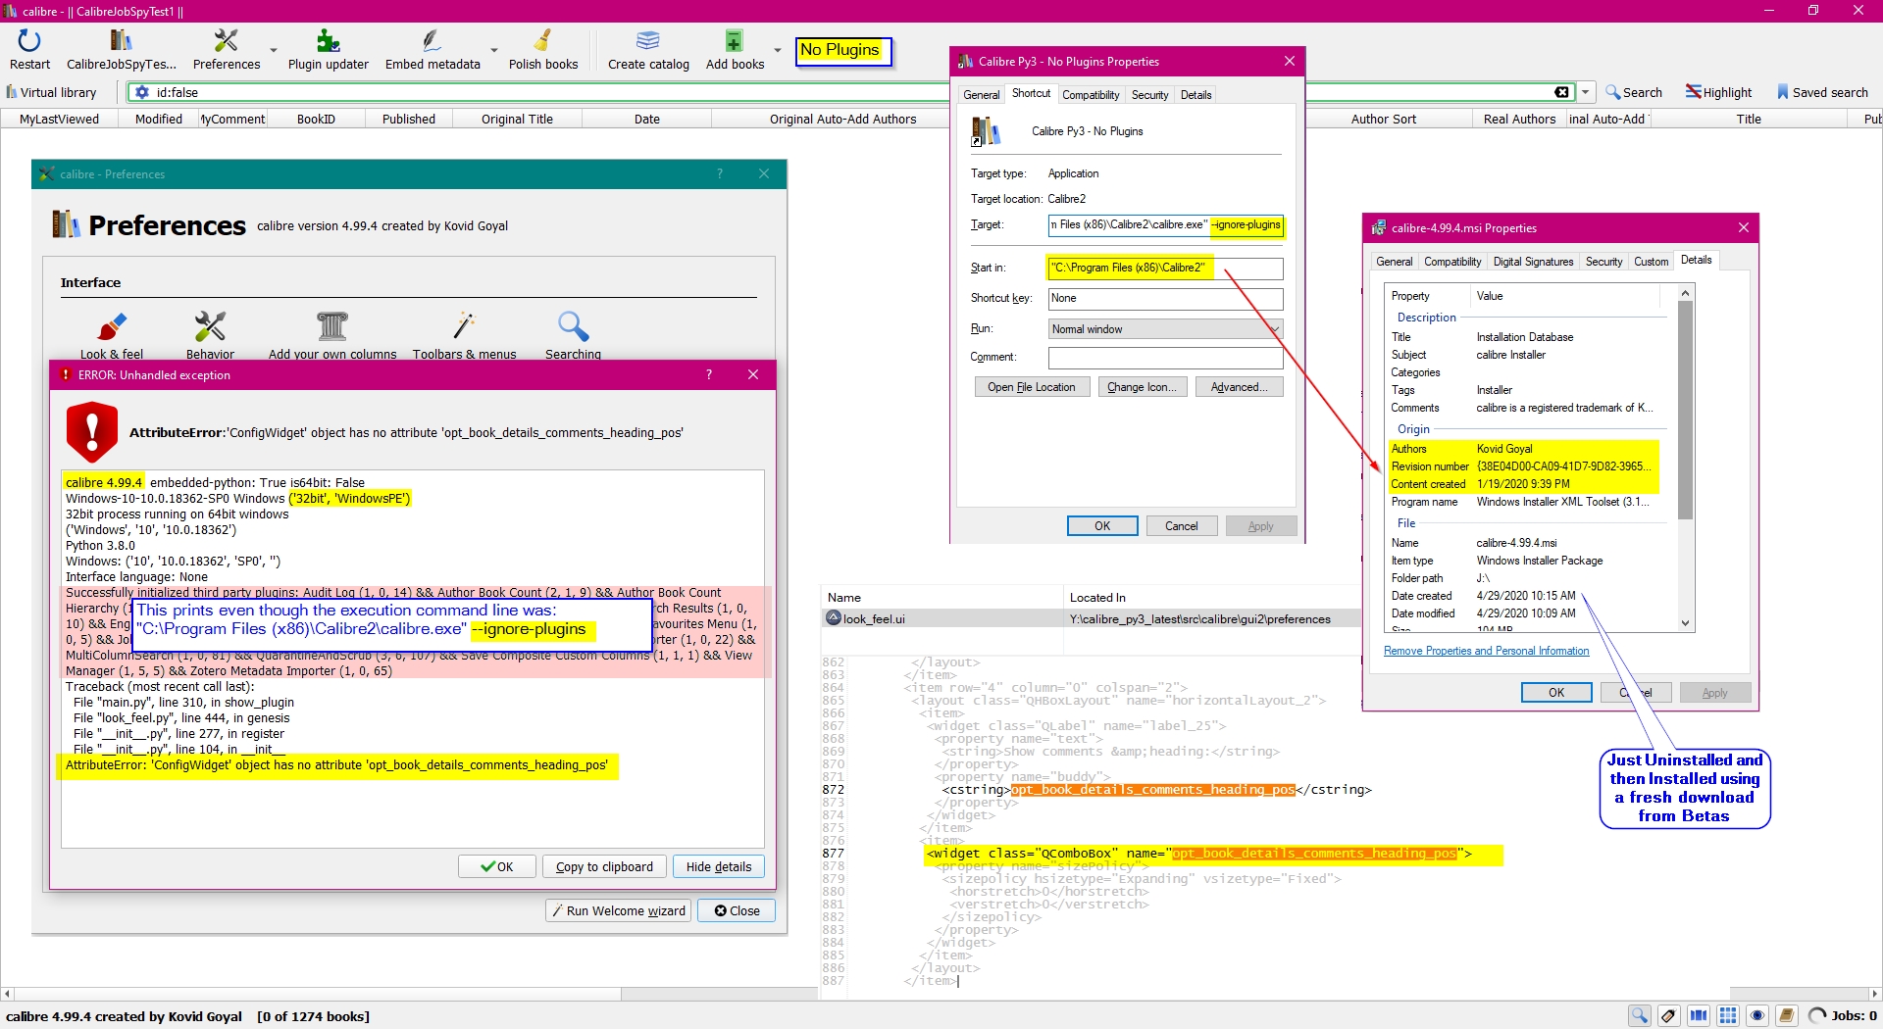The image size is (1883, 1029).
Task: Open the Saved search menu
Action: click(1822, 92)
